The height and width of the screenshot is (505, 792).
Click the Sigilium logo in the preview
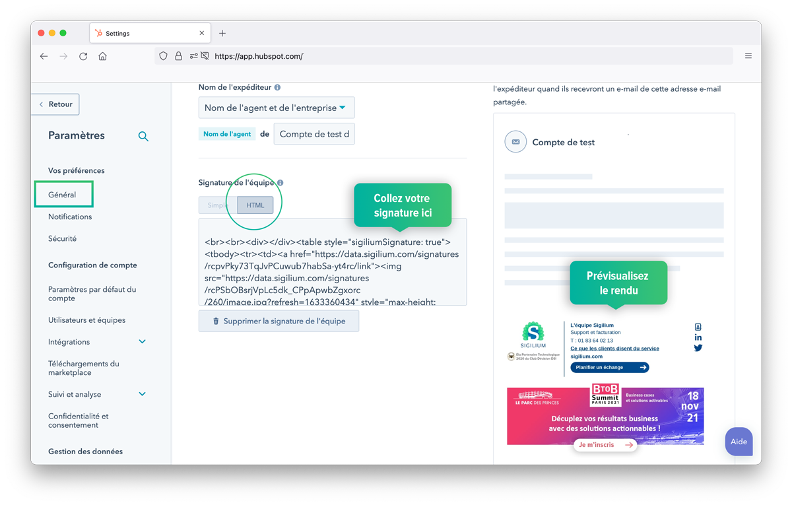(533, 335)
